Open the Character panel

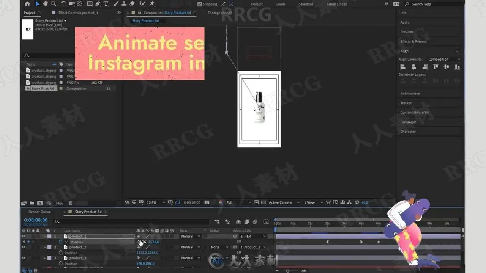(x=408, y=132)
